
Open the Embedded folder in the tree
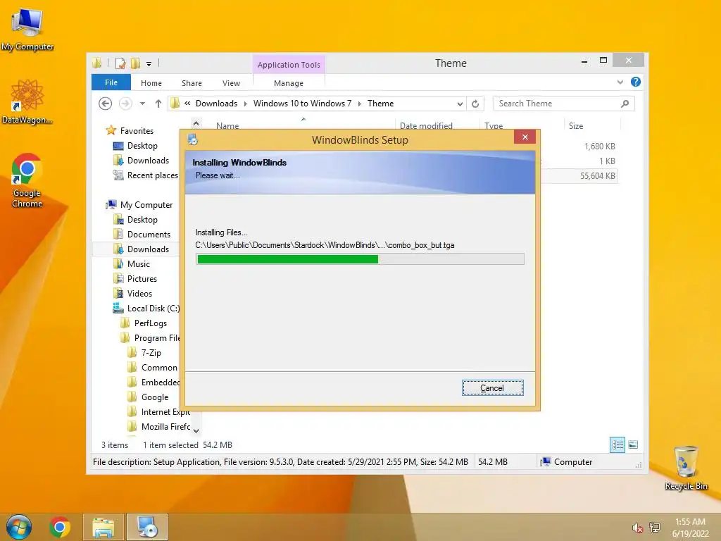(x=161, y=383)
